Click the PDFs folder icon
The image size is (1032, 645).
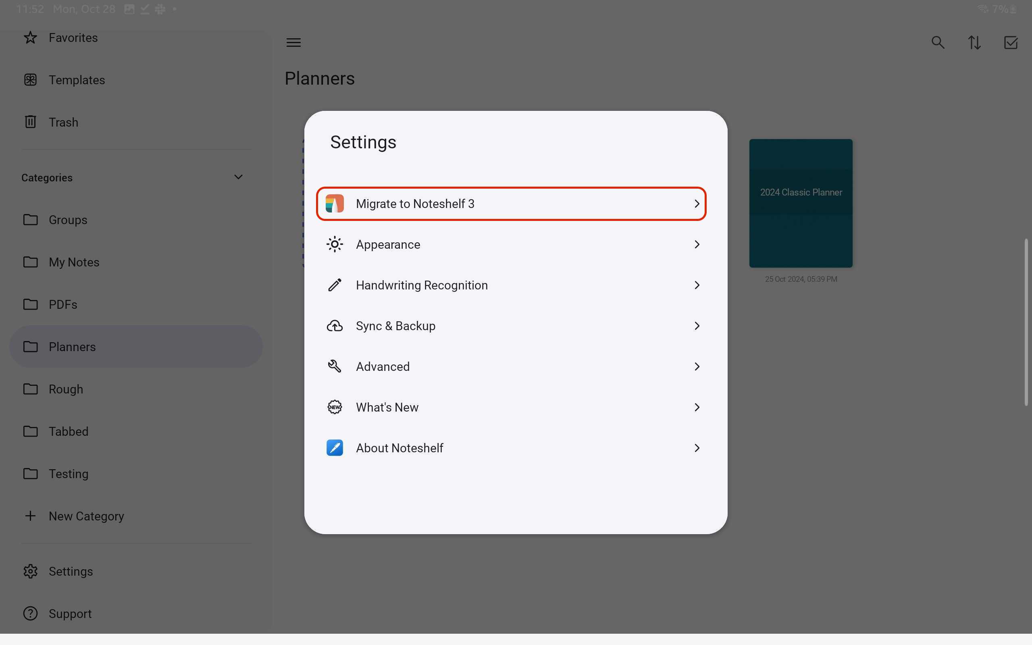coord(30,304)
